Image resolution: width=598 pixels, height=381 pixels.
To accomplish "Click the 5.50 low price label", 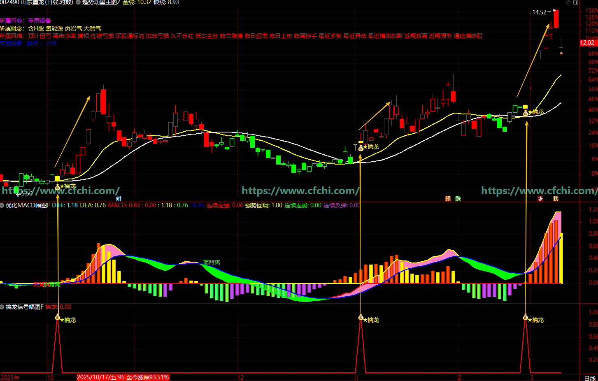I will click(x=26, y=193).
